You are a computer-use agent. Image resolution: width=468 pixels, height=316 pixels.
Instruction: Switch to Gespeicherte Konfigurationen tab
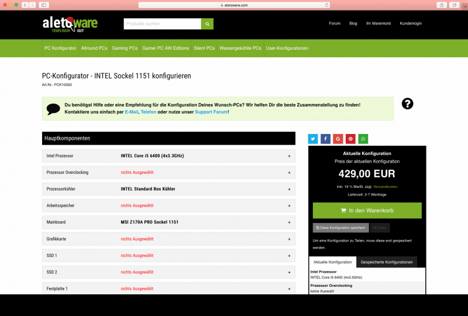pyautogui.click(x=387, y=262)
